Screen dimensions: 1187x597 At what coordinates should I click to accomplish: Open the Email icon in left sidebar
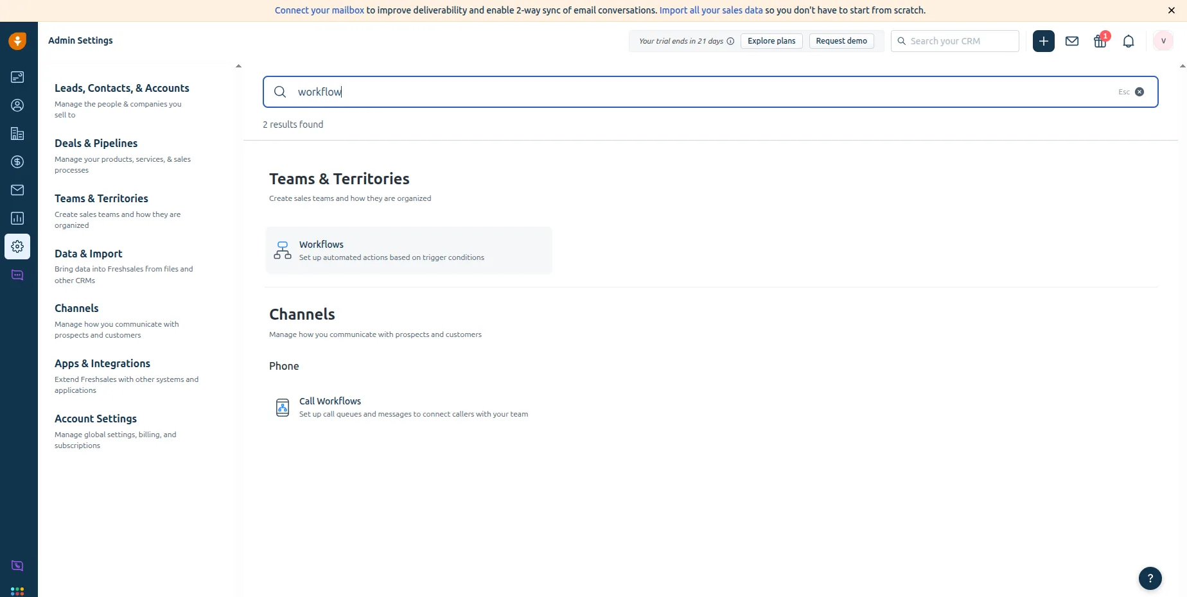point(17,190)
